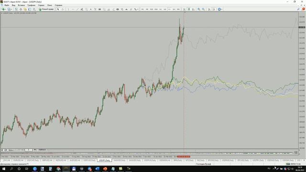
Task: Toggle the Market Watch panel
Action: click(x=16, y=9)
